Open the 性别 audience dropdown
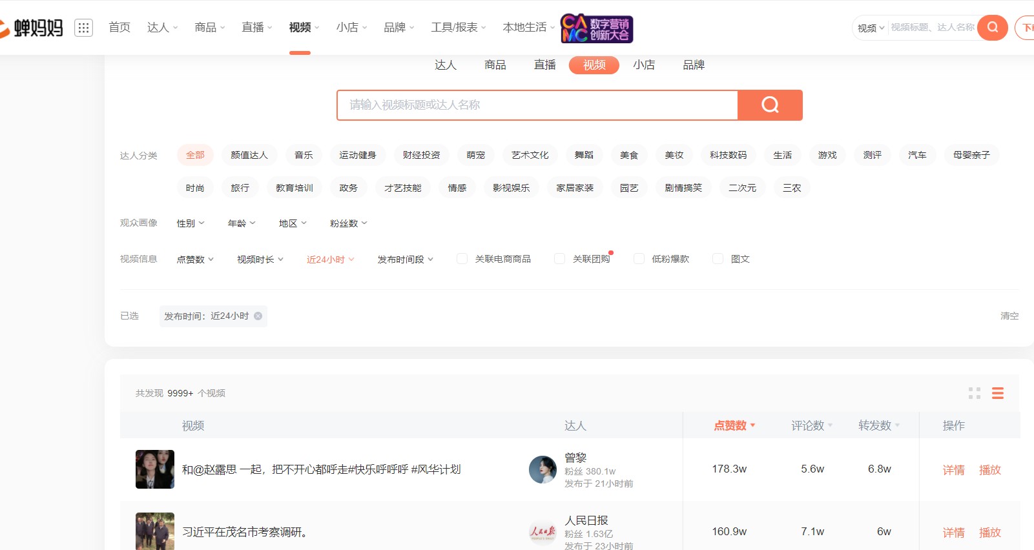 pos(191,223)
